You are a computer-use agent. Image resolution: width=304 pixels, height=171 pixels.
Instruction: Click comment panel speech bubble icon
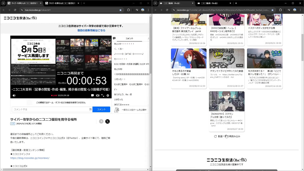tap(114, 38)
